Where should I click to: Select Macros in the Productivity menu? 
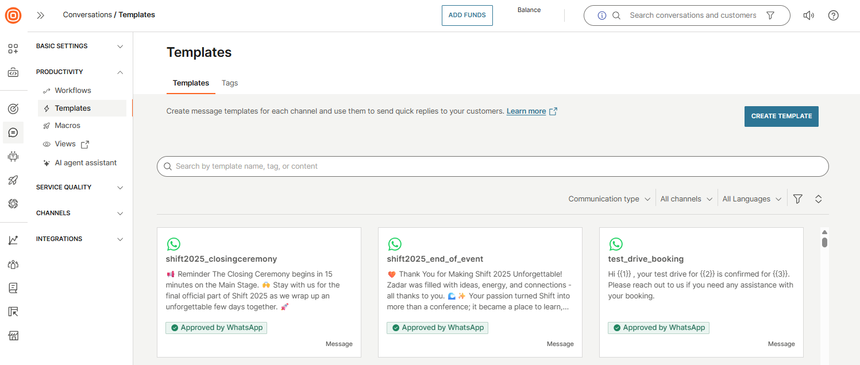tap(67, 126)
